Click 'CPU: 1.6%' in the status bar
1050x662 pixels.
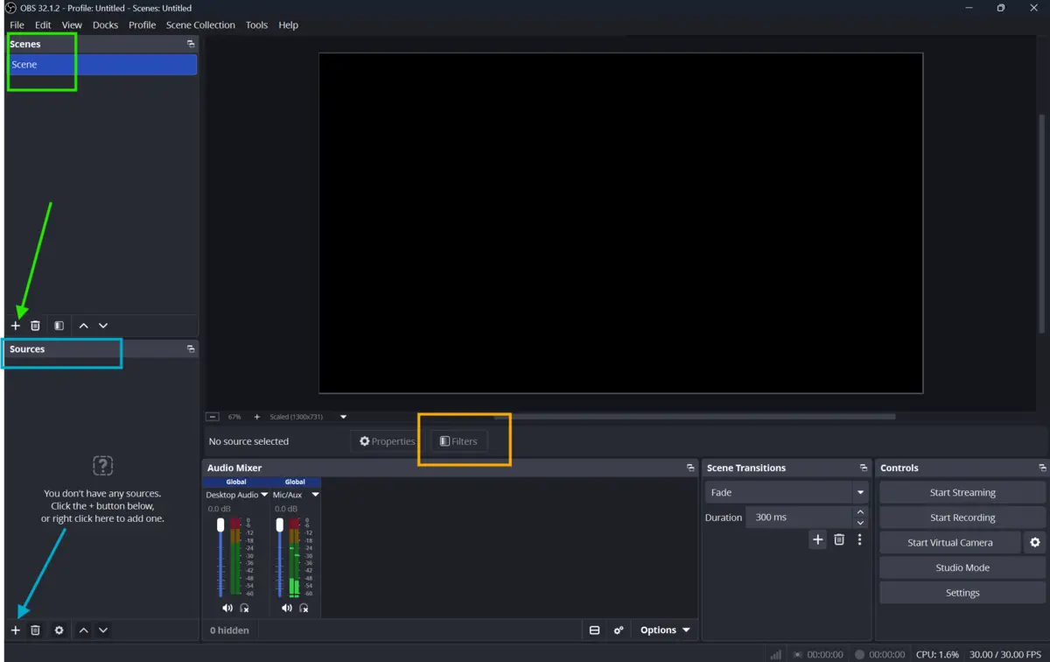click(x=937, y=654)
